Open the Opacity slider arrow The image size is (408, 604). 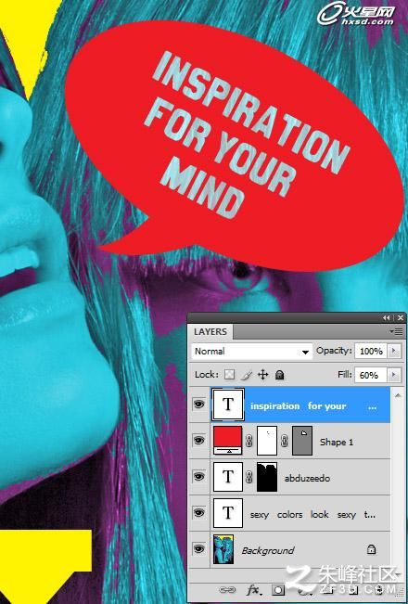pyautogui.click(x=394, y=352)
